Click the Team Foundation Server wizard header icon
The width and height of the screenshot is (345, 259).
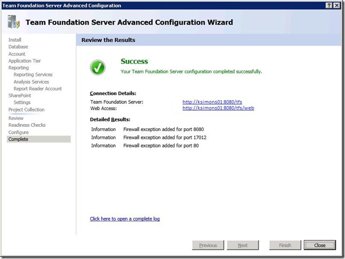coord(13,22)
